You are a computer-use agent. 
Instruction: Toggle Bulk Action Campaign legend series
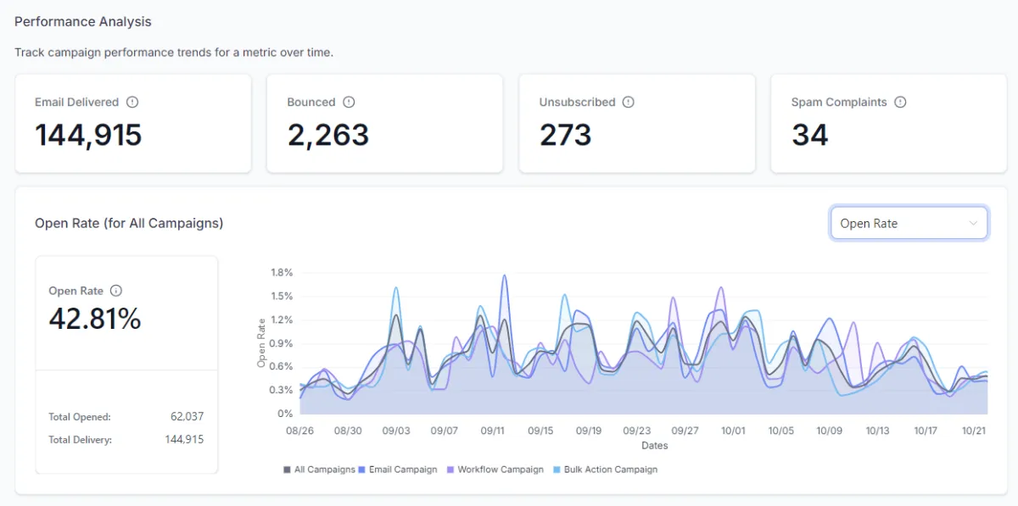pyautogui.click(x=605, y=470)
